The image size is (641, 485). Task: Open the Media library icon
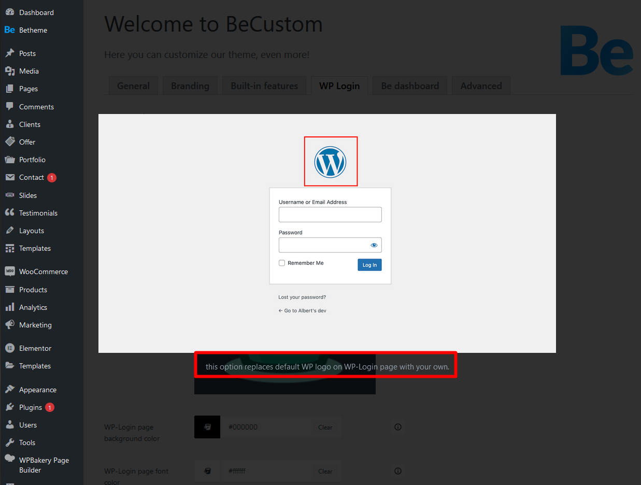coord(9,71)
